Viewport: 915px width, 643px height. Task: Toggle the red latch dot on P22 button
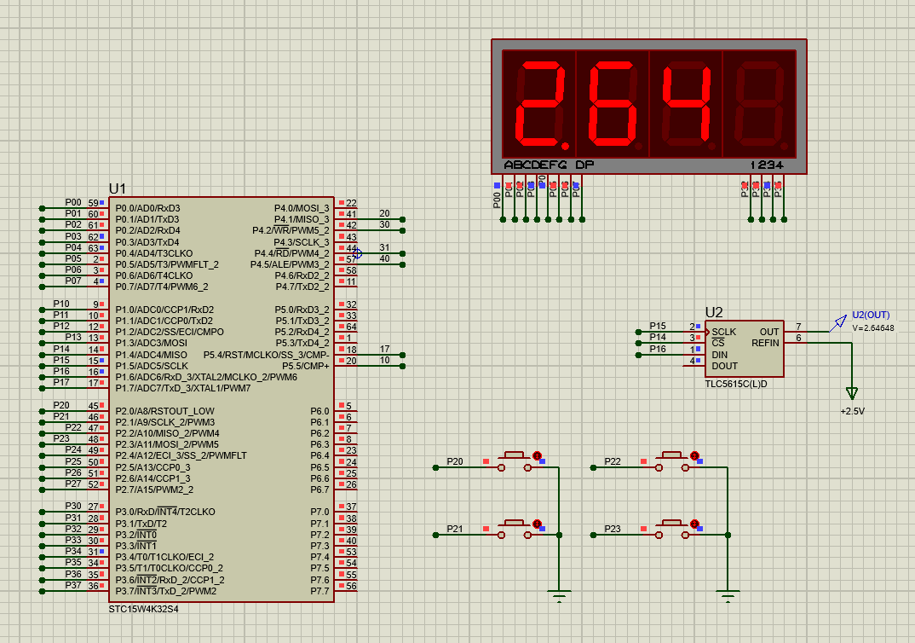click(x=694, y=455)
